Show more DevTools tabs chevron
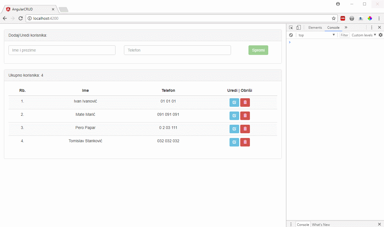 tap(346, 28)
